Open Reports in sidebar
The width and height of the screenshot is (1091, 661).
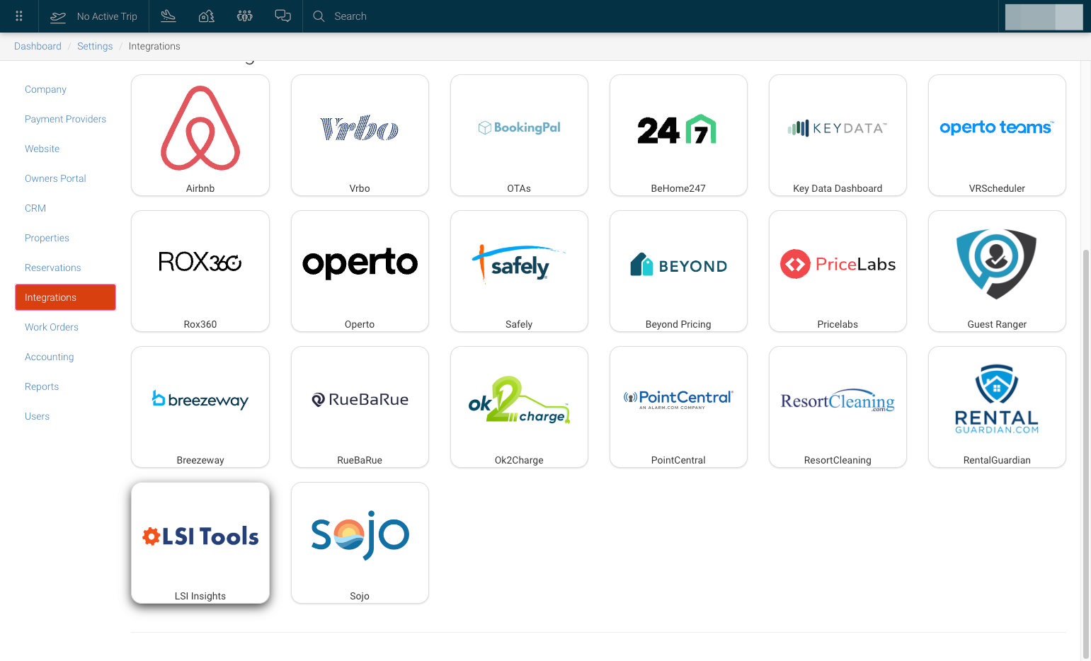[42, 386]
